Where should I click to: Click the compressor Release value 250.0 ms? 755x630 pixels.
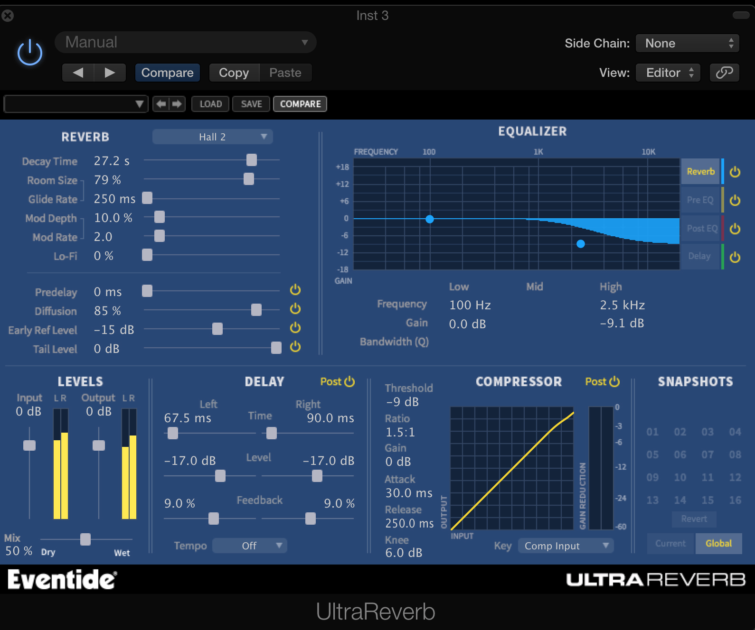[409, 523]
